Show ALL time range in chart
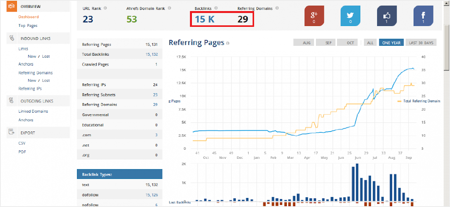The width and height of the screenshot is (450, 207). [x=370, y=42]
